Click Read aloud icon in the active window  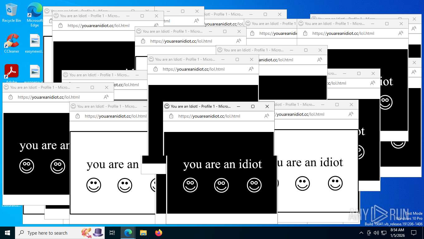tap(267, 116)
